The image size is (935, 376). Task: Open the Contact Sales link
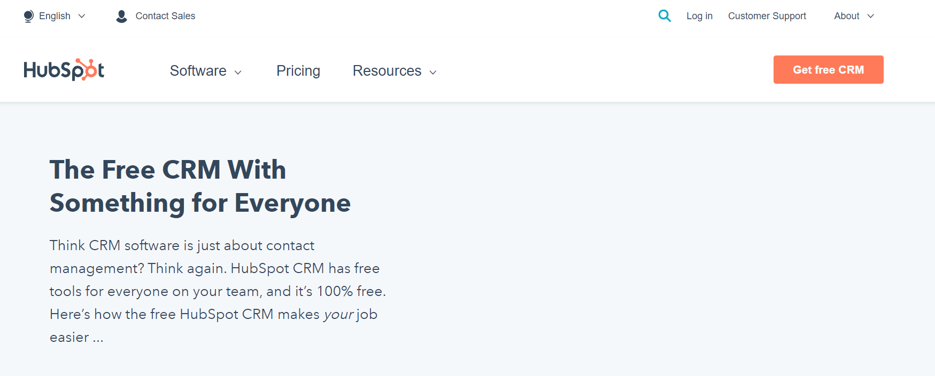tap(165, 16)
